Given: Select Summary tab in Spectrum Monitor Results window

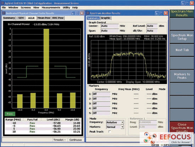Looking at the screenshot, I should click(93, 18).
